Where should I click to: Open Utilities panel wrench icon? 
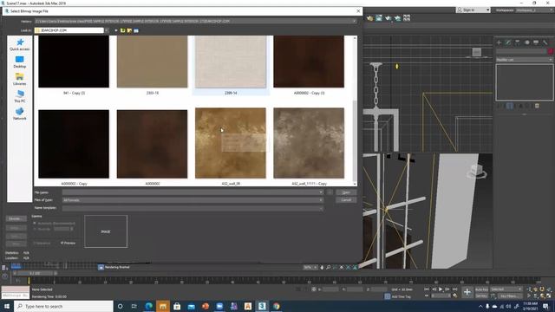[545, 42]
